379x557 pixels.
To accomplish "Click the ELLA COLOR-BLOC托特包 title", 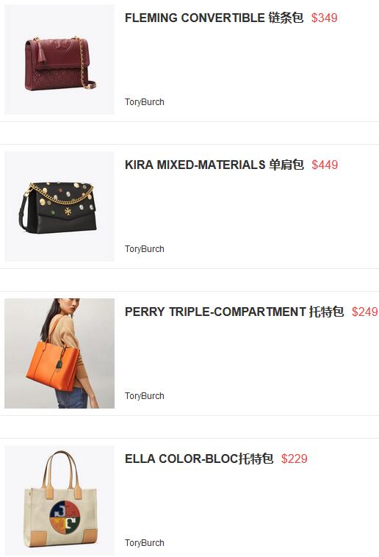I will pos(199,459).
